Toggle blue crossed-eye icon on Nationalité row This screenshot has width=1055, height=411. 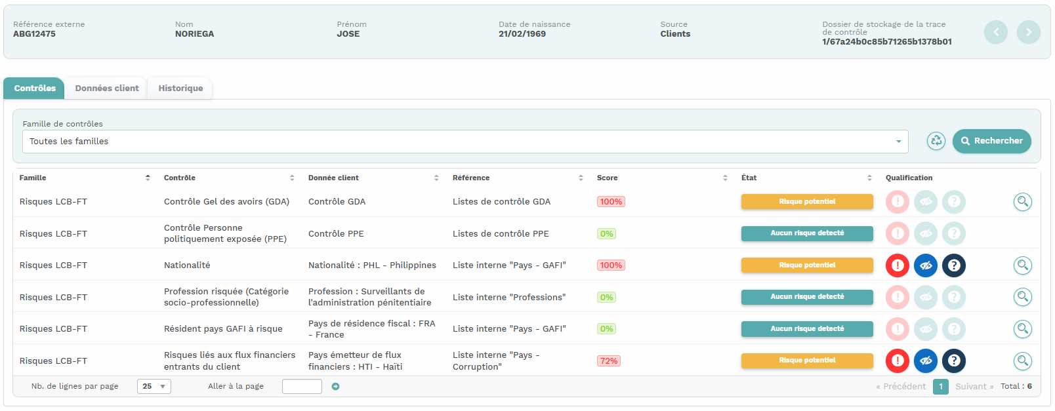tap(926, 265)
